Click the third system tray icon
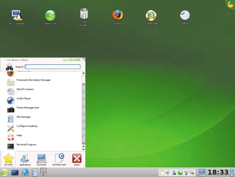This screenshot has width=235, height=177. coord(174,173)
